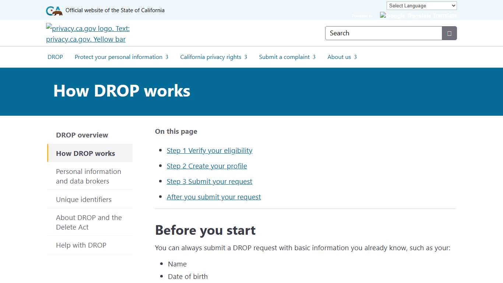Open After you submit your request section

coord(214,197)
